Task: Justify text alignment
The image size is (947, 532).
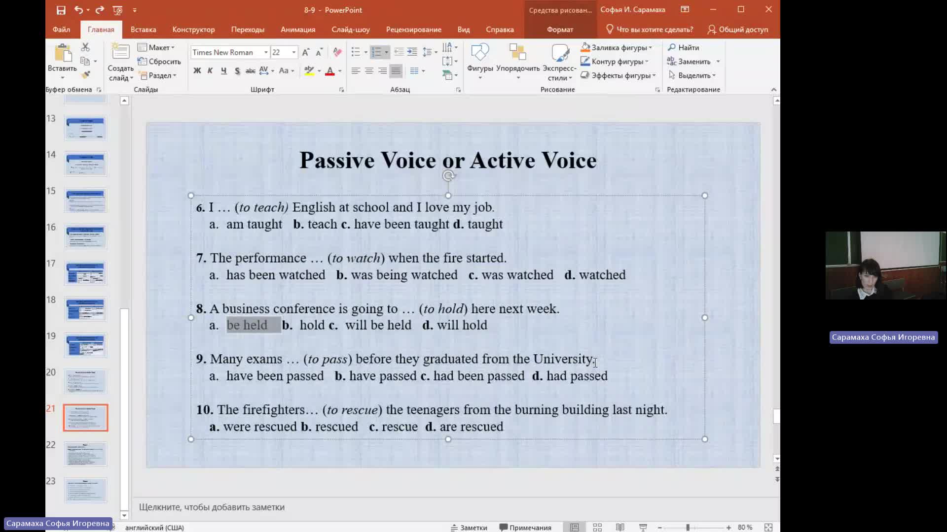Action: (396, 71)
